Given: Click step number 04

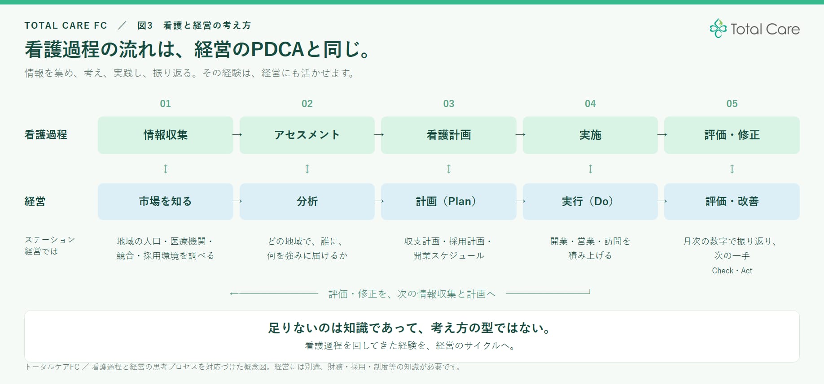Looking at the screenshot, I should coord(590,104).
